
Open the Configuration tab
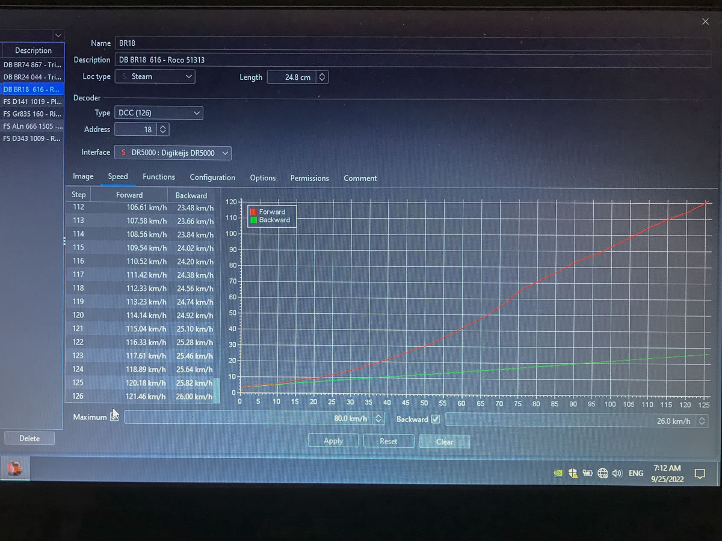click(x=212, y=177)
